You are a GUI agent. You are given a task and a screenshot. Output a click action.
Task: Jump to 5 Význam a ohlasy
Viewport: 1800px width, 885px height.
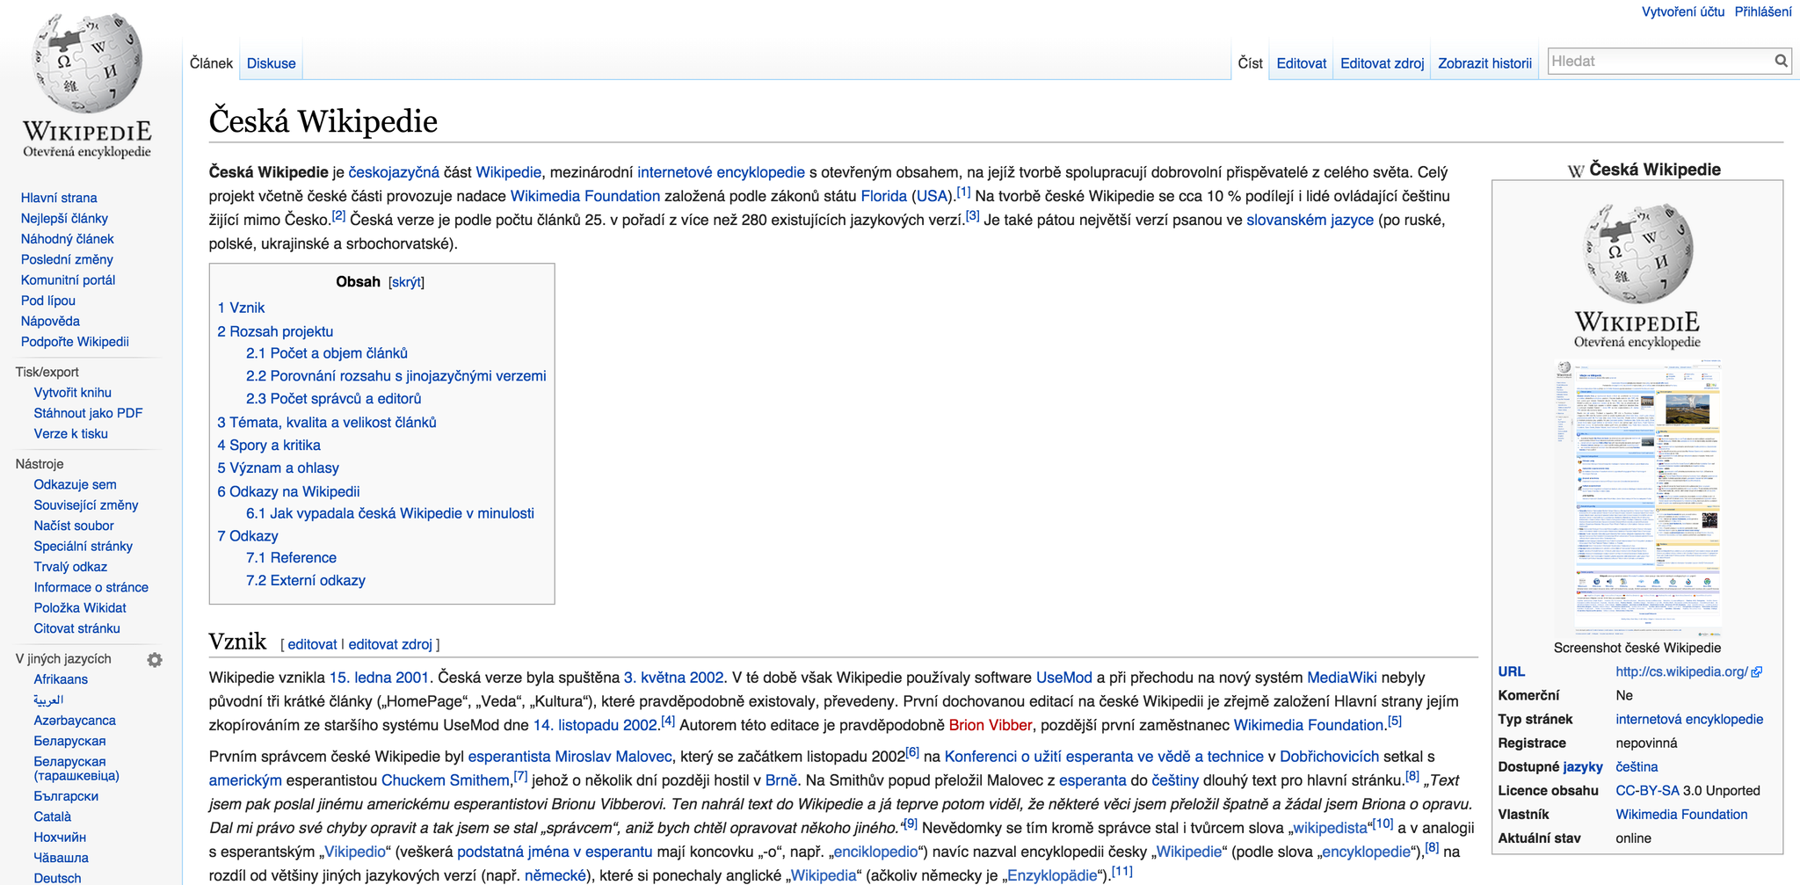[278, 468]
